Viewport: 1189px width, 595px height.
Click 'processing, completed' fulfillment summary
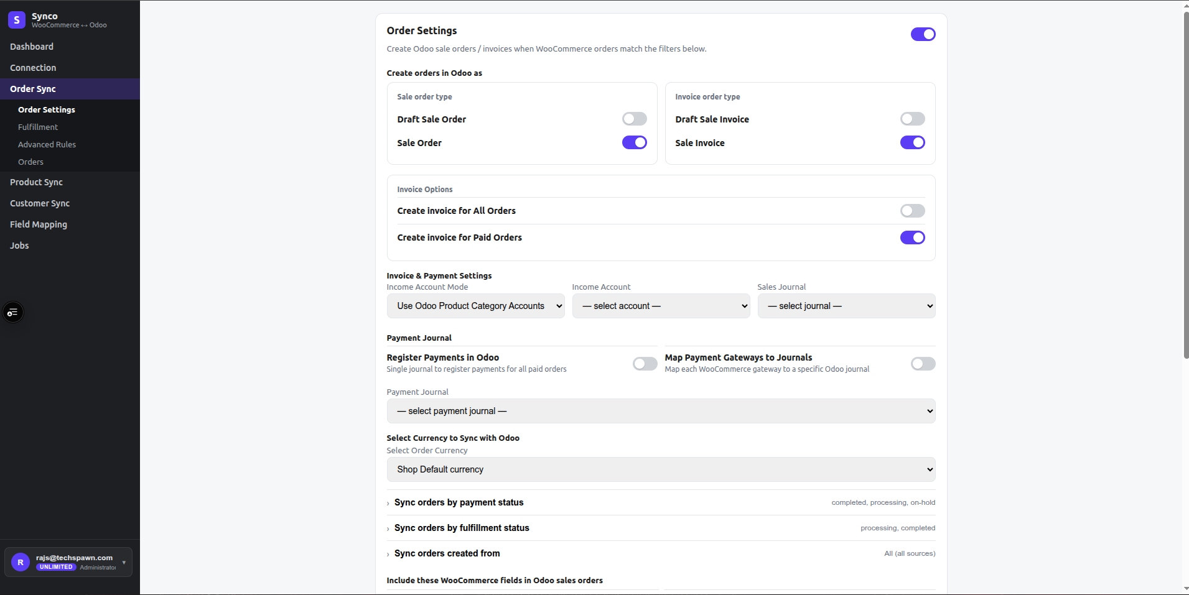898,528
